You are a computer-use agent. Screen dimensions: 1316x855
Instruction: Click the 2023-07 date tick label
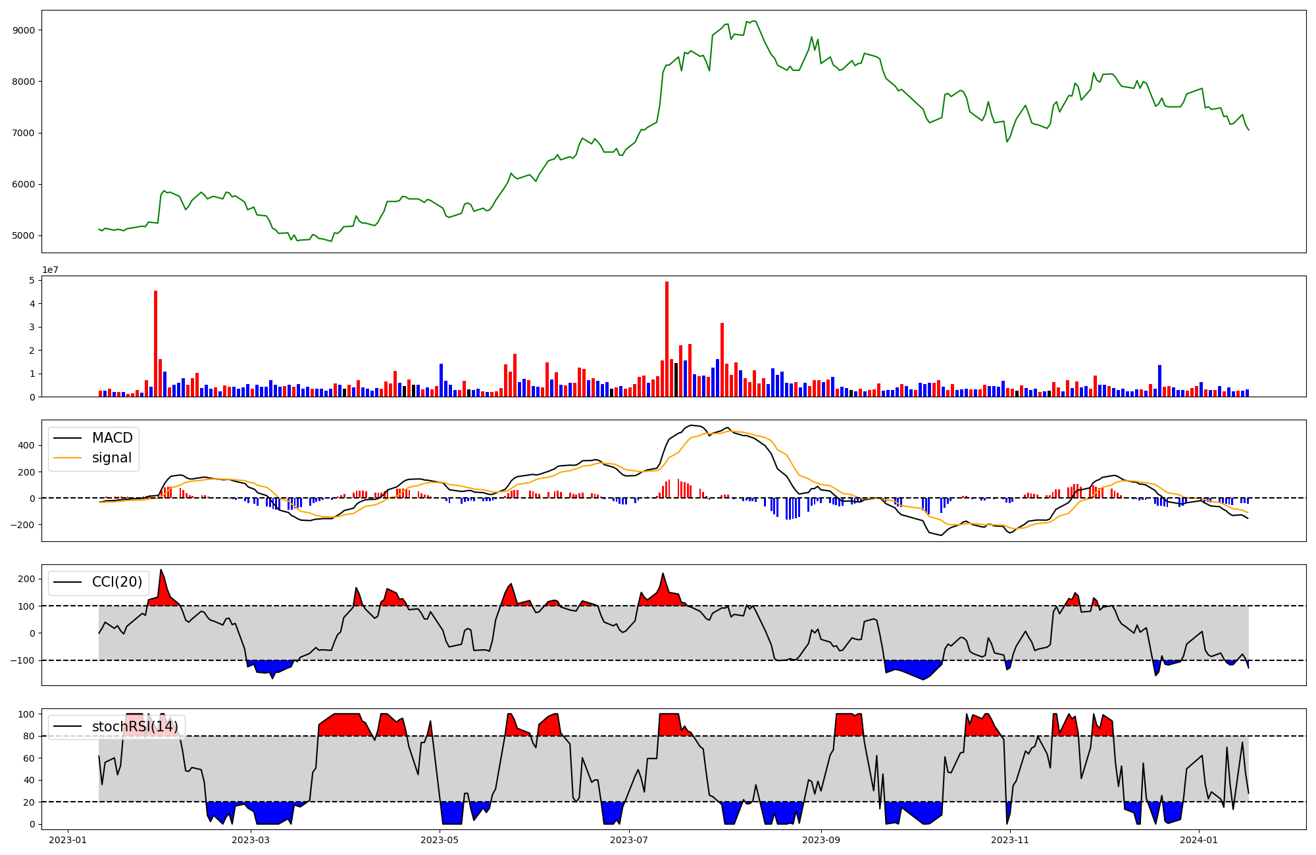point(629,840)
